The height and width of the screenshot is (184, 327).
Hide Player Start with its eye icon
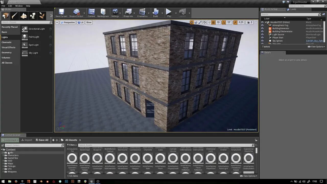(x=262, y=38)
